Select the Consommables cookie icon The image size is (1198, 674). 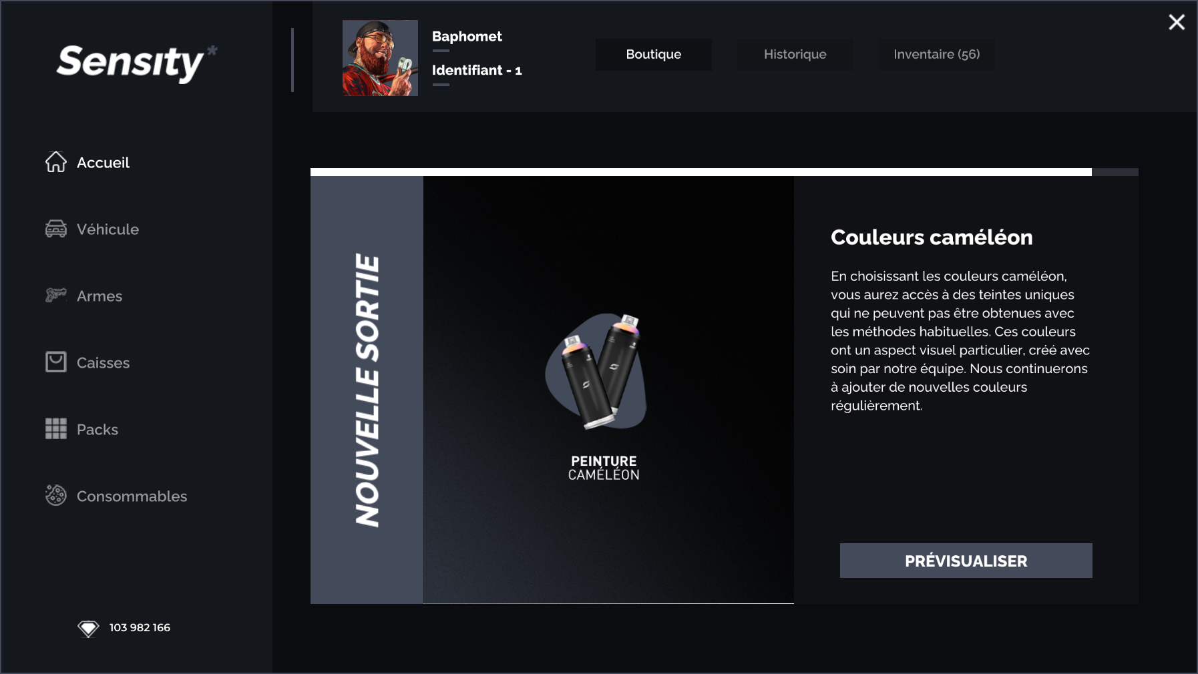(x=56, y=495)
